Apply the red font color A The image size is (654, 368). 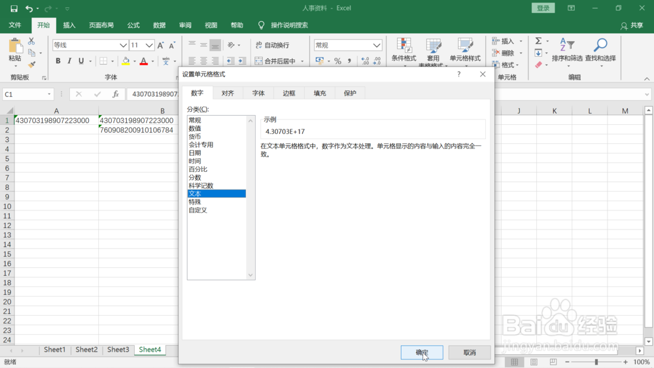(144, 61)
